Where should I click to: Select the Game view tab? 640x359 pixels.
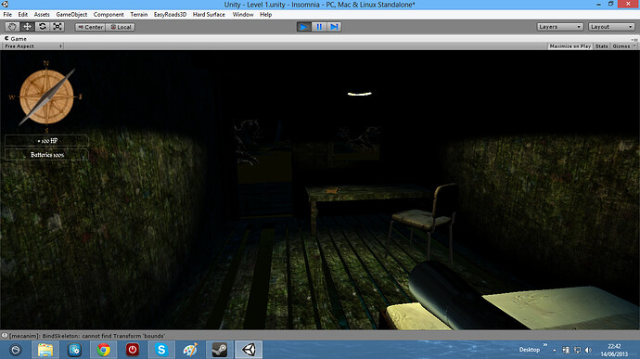16,38
